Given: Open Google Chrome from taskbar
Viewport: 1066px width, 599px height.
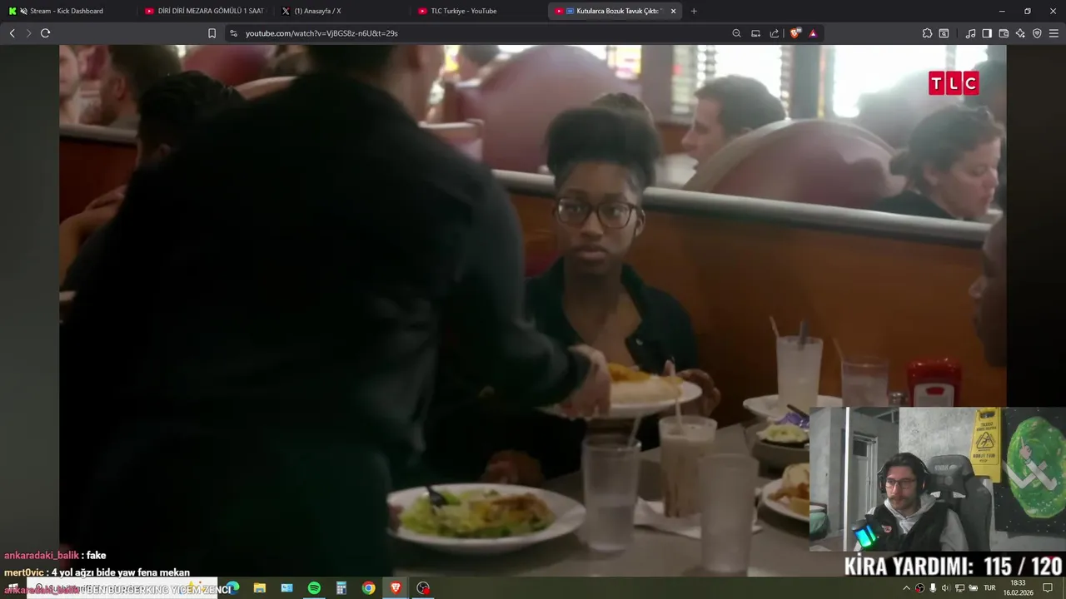Looking at the screenshot, I should click(x=368, y=587).
